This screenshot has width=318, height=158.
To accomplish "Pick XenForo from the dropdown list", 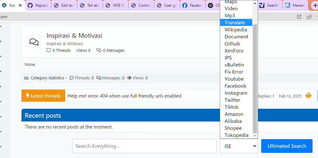I will point(236,51).
